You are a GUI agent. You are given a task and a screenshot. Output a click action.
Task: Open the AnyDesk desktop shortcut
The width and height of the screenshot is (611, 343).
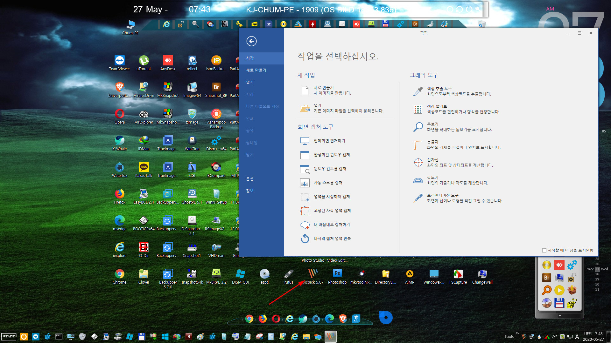pyautogui.click(x=168, y=63)
